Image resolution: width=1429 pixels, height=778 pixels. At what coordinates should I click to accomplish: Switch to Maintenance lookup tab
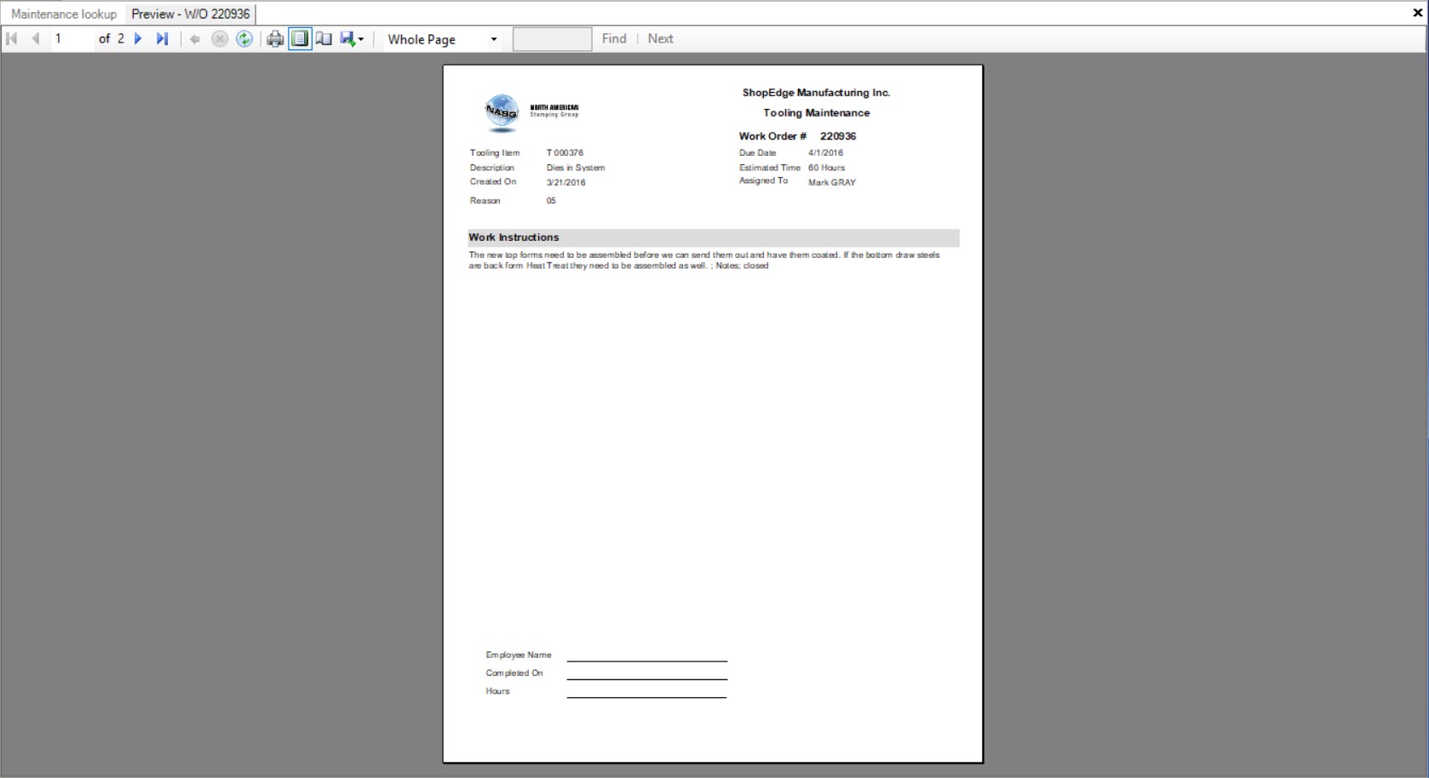64,14
